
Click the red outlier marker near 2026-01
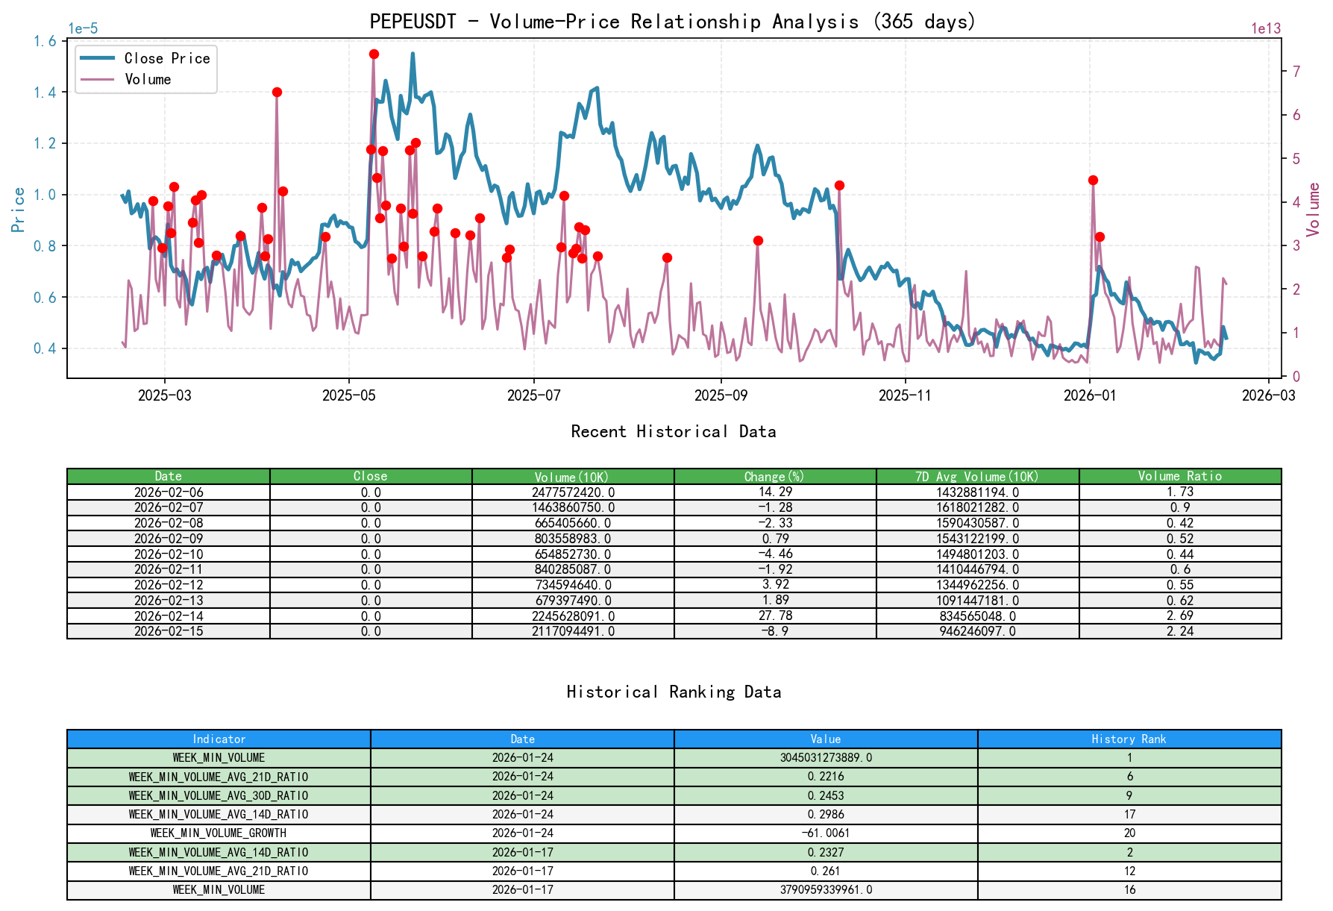1092,180
